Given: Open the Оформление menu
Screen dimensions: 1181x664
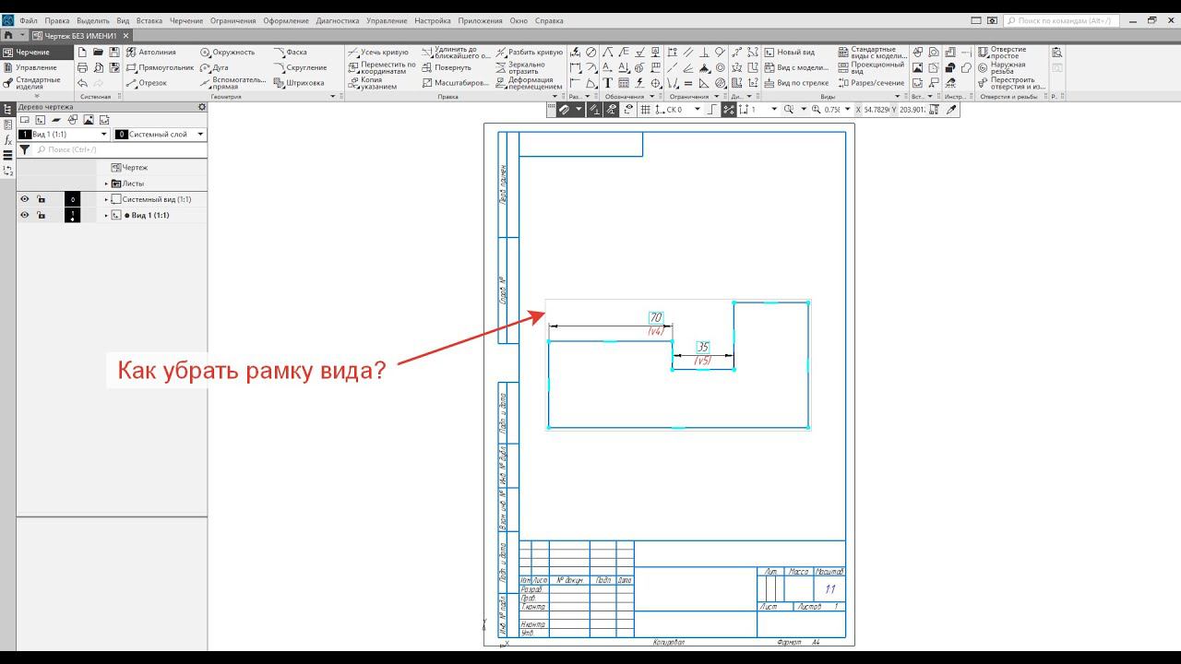Looking at the screenshot, I should pyautogui.click(x=286, y=20).
